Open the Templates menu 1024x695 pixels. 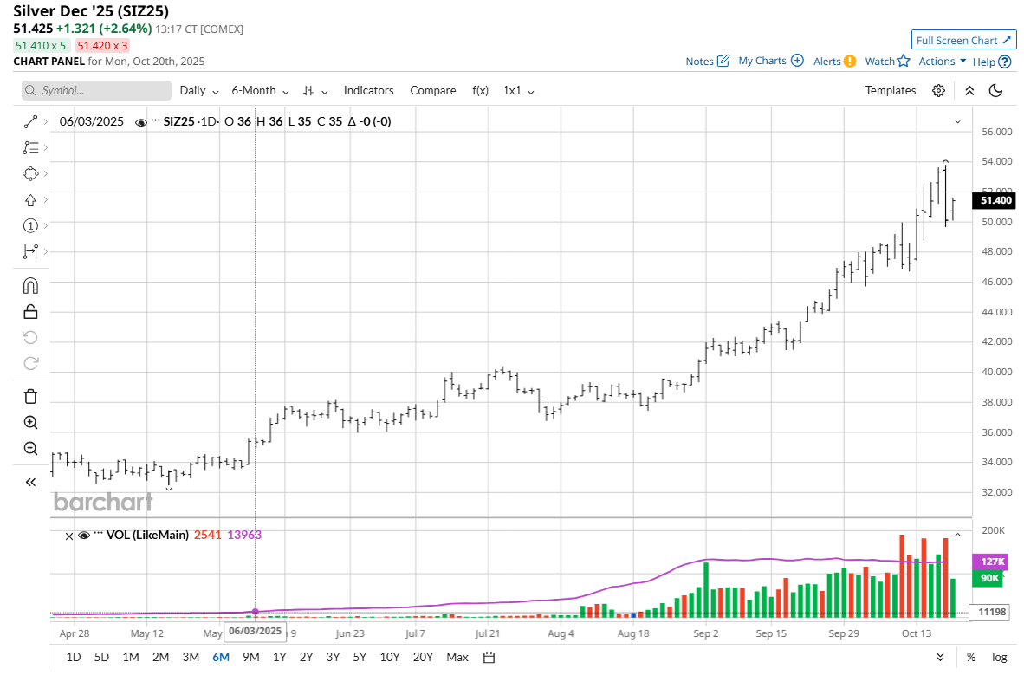pos(890,91)
